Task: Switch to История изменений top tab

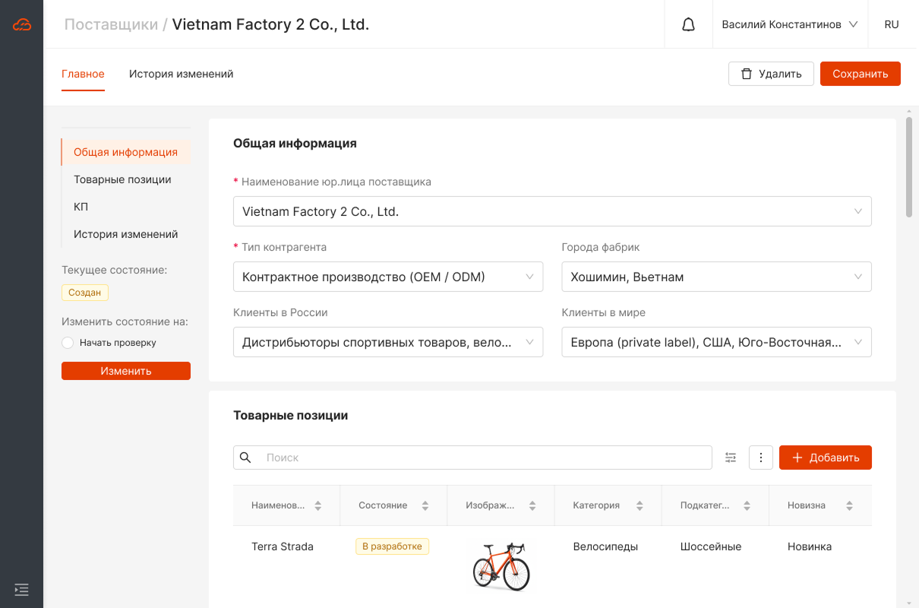Action: 181,74
